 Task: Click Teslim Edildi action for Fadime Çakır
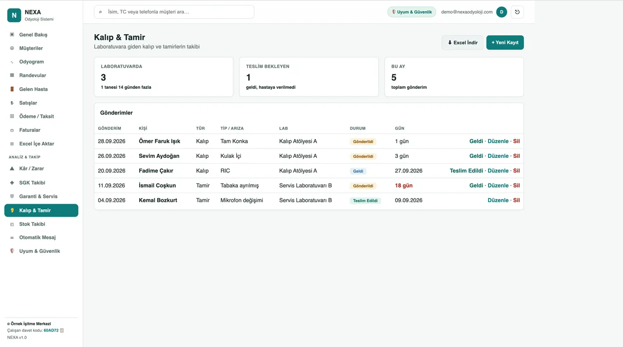click(466, 170)
